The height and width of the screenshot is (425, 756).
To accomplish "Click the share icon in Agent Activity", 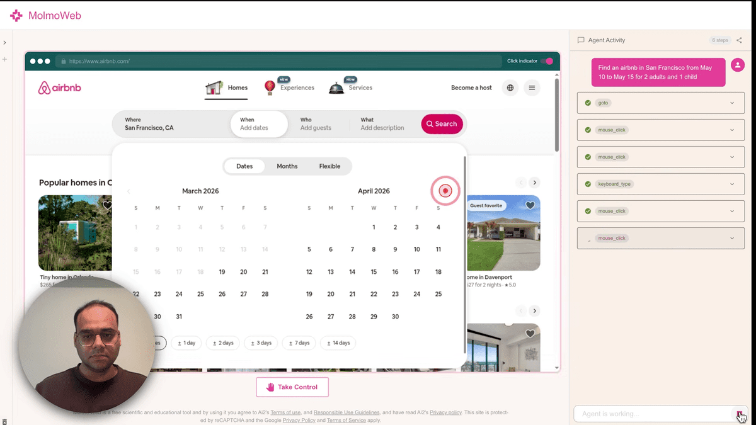I will click(739, 40).
